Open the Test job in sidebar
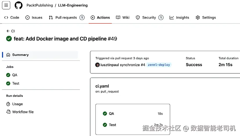The image size is (240, 136). [x=16, y=83]
